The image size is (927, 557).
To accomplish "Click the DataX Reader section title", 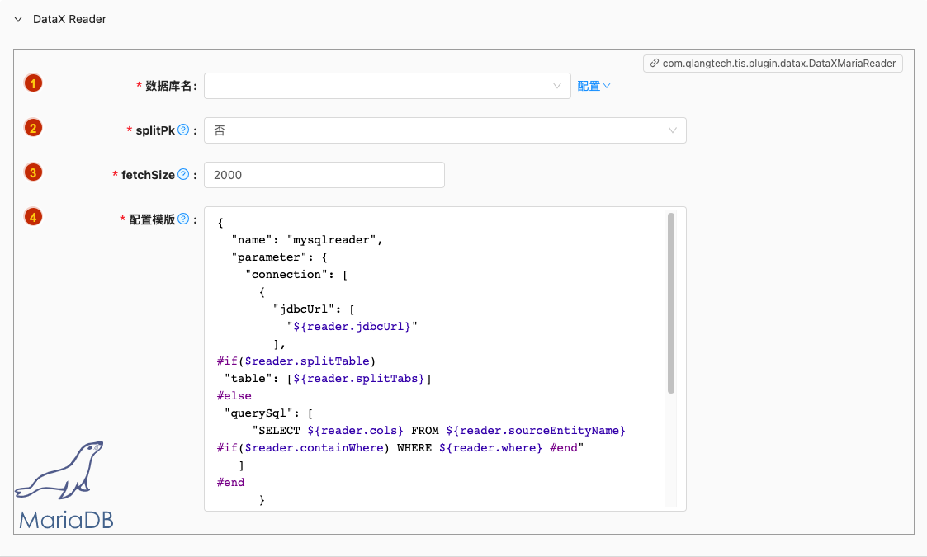I will 70,19.
